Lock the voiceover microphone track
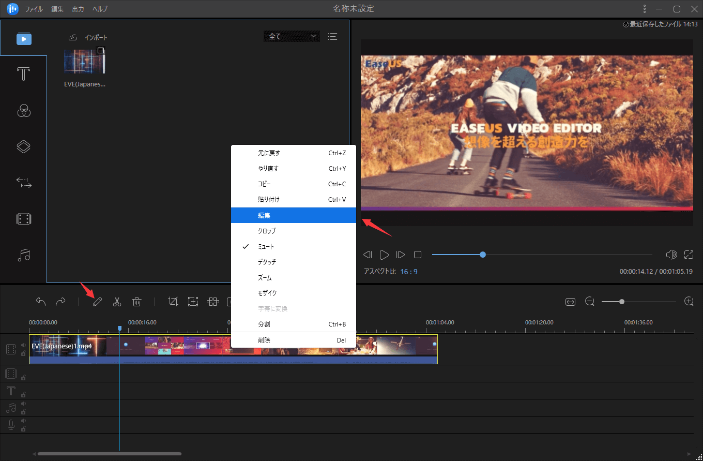The width and height of the screenshot is (703, 461). pos(23,429)
